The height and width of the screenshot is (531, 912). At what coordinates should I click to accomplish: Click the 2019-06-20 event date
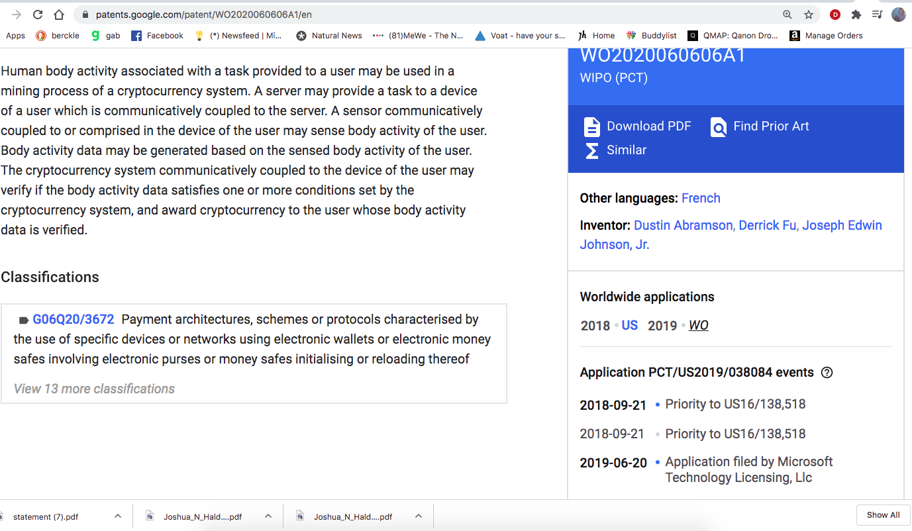[613, 463]
